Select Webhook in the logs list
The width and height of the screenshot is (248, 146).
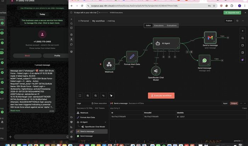click(x=92, y=113)
